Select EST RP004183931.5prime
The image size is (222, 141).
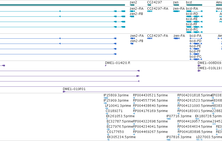click(195, 111)
